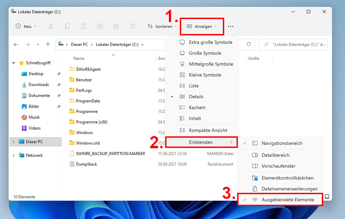Select the PerfLogs folder row

pyautogui.click(x=84, y=90)
